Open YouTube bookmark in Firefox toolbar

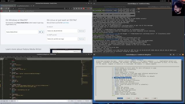tap(21, 11)
